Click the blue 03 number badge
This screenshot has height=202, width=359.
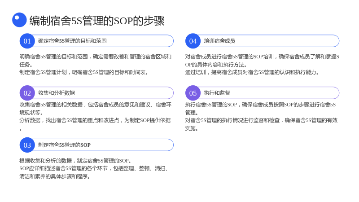tap(27, 145)
